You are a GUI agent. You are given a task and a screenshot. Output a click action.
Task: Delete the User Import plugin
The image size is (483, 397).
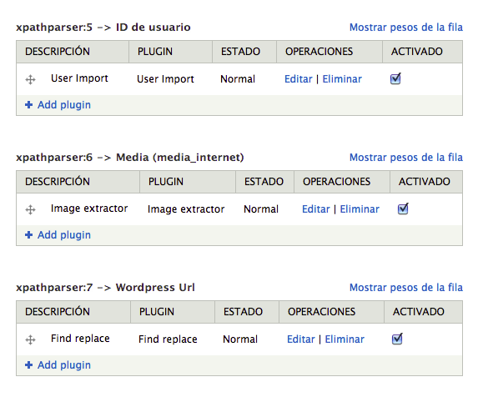[342, 79]
